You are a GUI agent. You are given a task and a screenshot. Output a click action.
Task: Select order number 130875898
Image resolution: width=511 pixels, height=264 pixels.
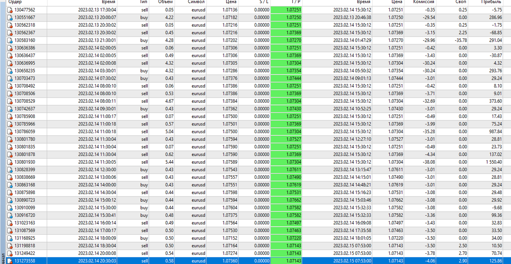[25, 193]
